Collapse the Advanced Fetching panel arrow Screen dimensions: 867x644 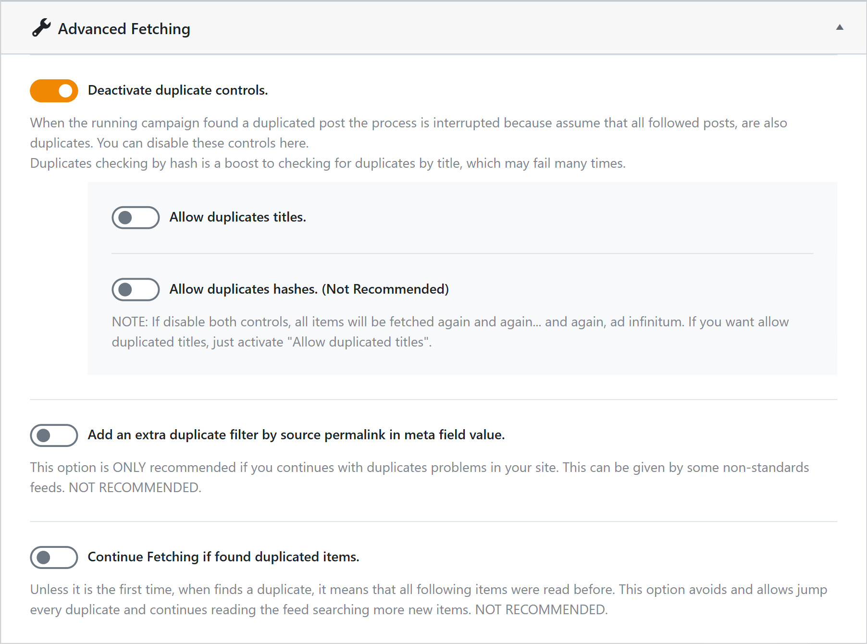point(840,27)
